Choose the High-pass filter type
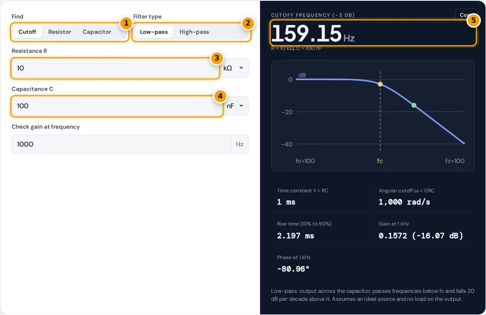Viewport: 486px width, 315px height. pyautogui.click(x=194, y=32)
